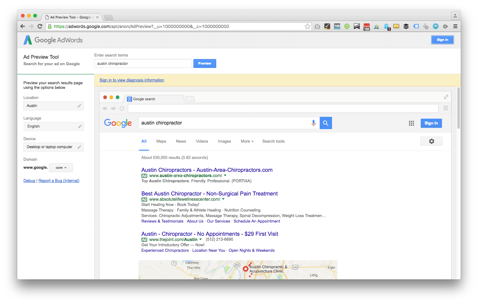
Task: Expand the More search options menu
Action: click(x=247, y=141)
